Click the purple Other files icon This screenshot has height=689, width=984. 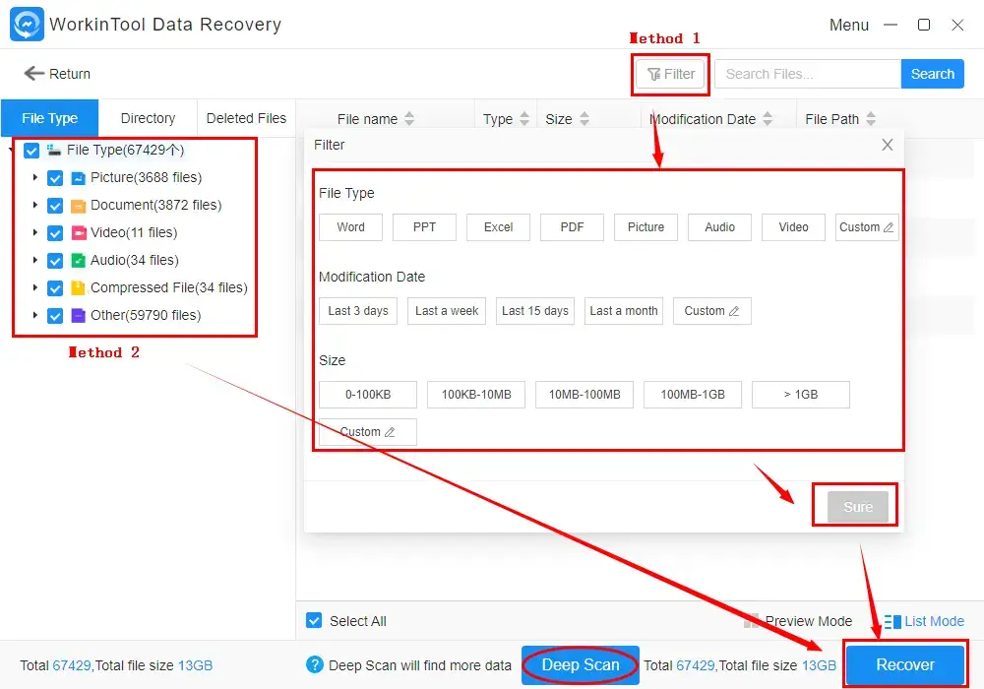[79, 316]
